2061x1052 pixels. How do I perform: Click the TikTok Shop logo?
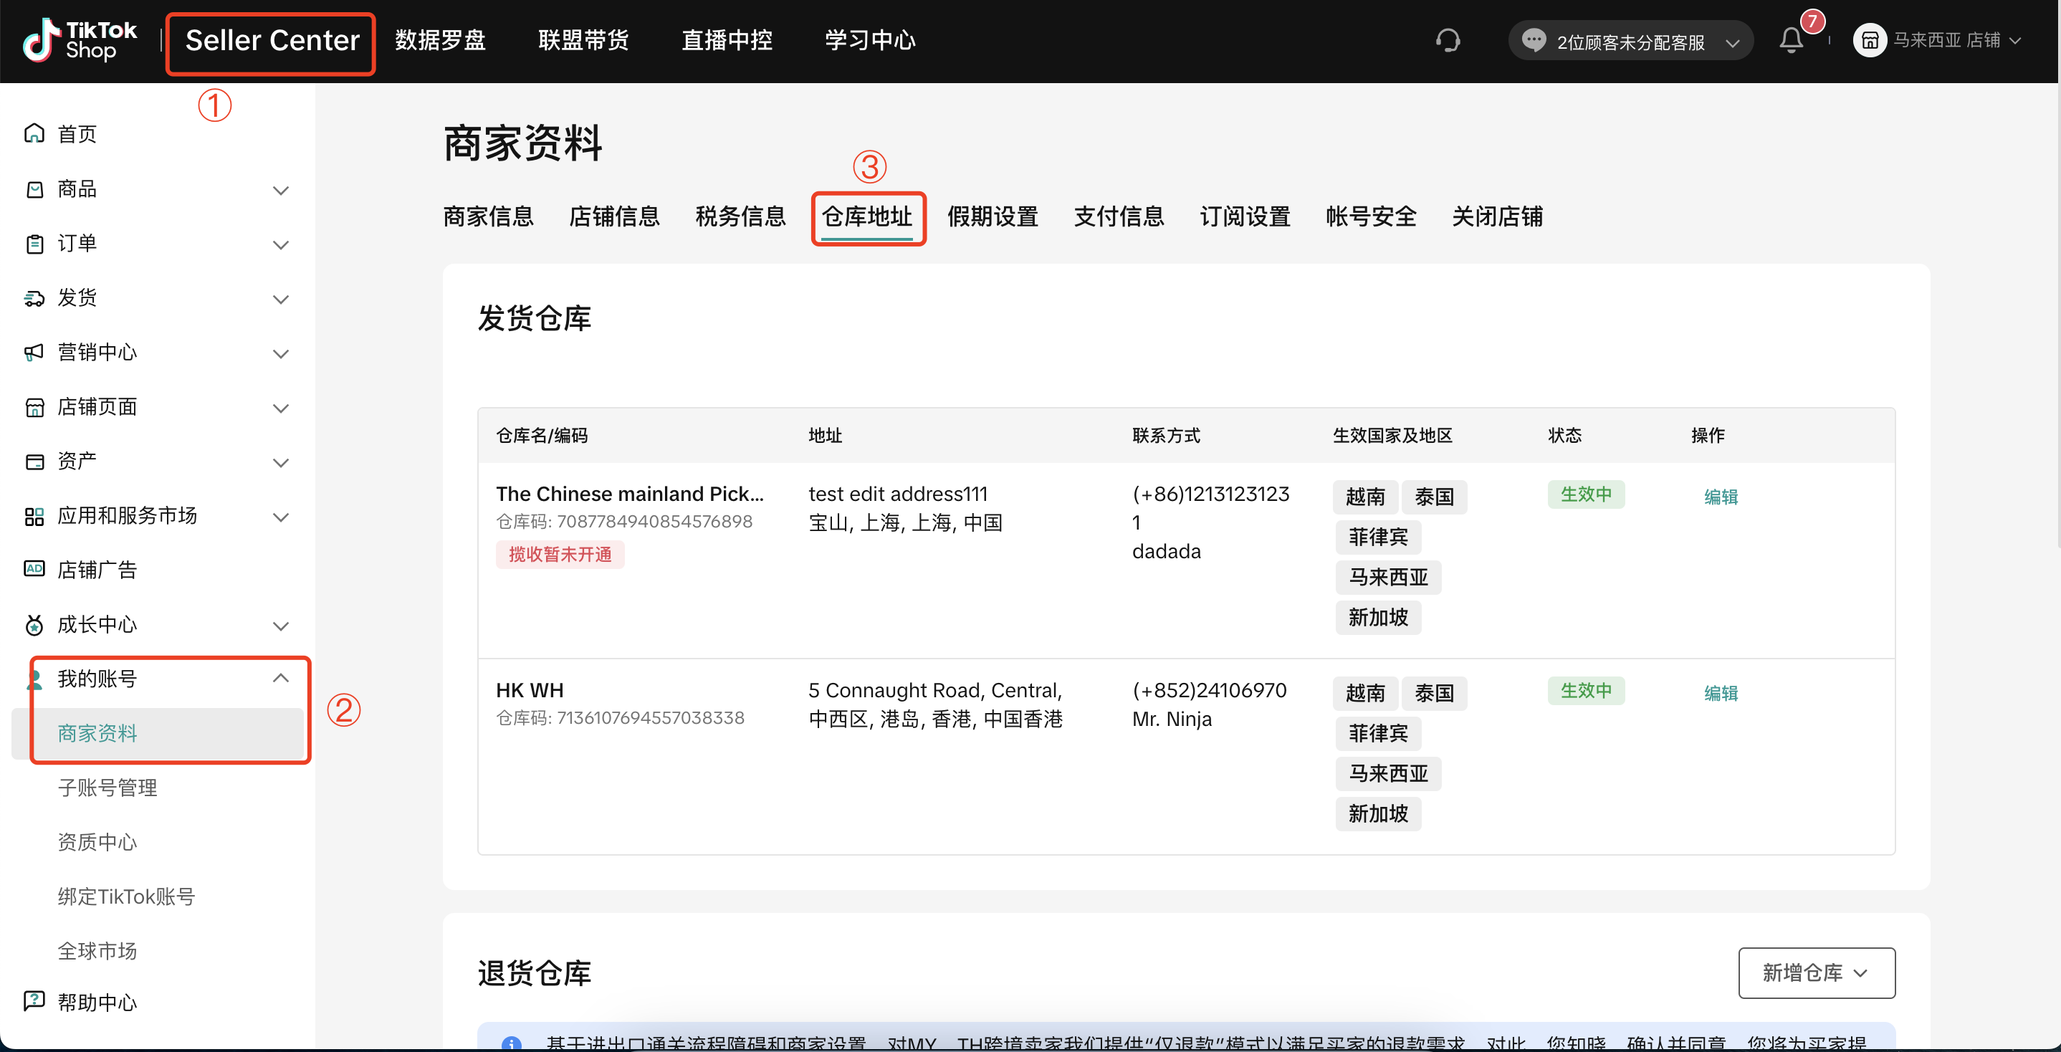pos(80,40)
